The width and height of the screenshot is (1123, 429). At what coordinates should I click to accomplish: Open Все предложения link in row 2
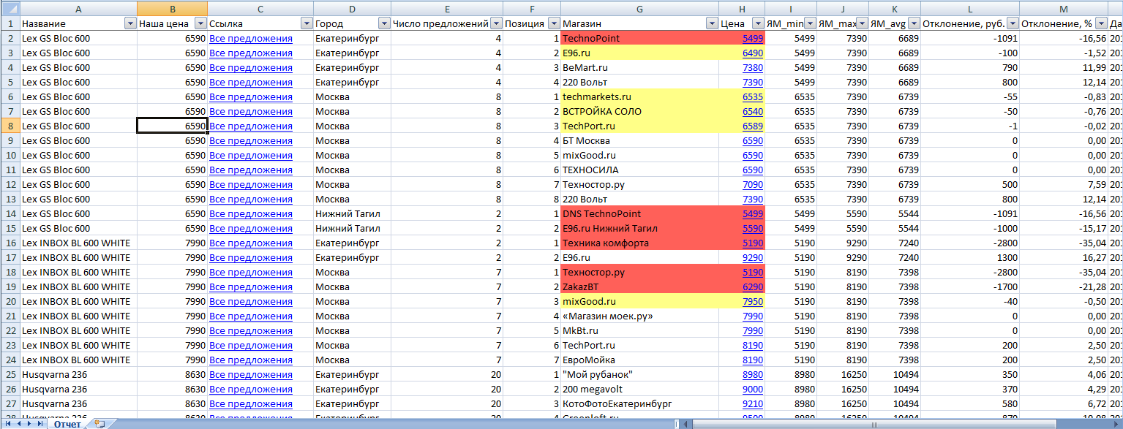[x=251, y=38]
